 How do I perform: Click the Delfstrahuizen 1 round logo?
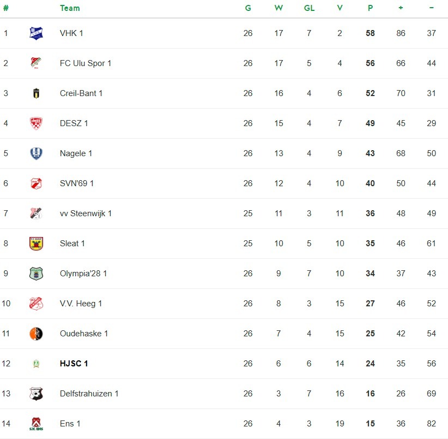(x=36, y=394)
